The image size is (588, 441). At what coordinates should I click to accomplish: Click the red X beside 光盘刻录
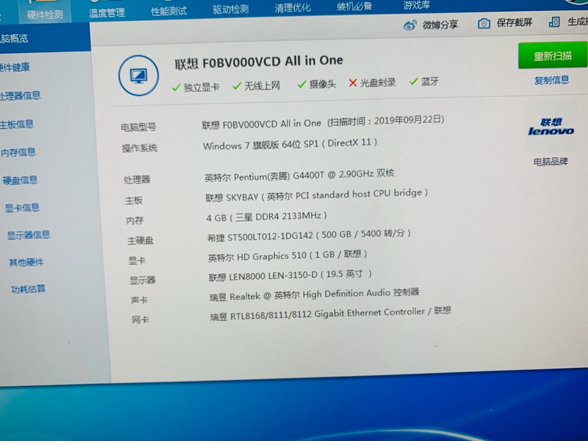[352, 83]
